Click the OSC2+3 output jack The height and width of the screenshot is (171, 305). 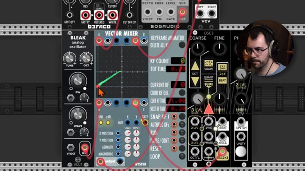[x=223, y=152]
